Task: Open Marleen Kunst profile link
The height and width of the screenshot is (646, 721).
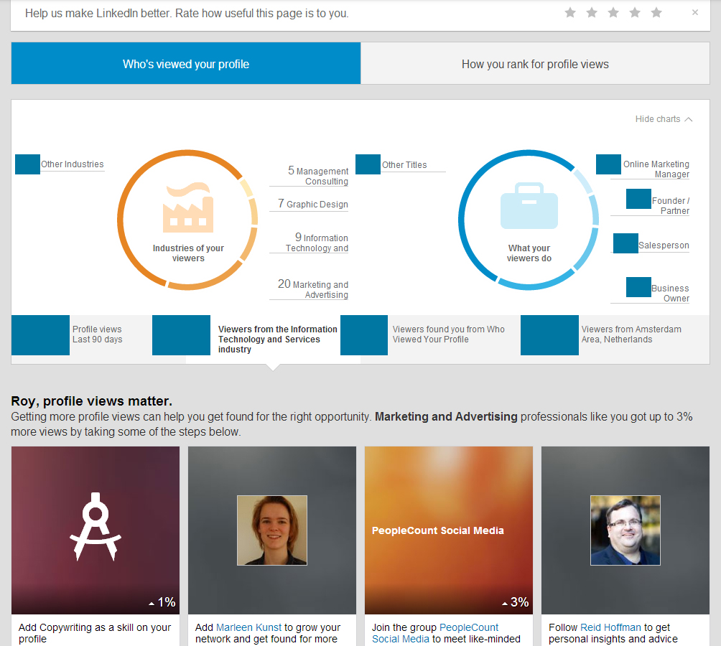Action: point(249,627)
